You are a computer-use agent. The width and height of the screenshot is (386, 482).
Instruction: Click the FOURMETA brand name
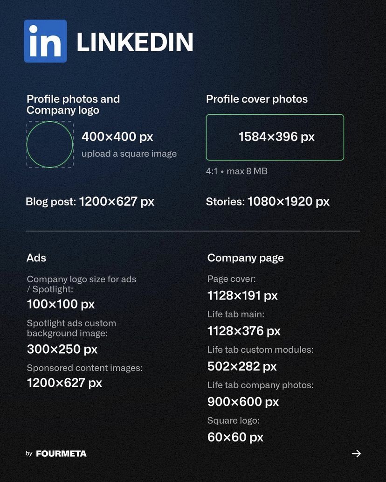61,454
